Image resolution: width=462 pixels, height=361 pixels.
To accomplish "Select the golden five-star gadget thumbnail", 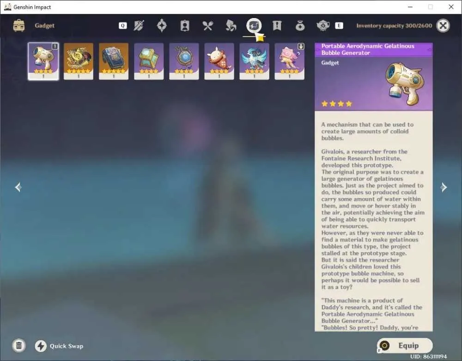I will [79, 62].
